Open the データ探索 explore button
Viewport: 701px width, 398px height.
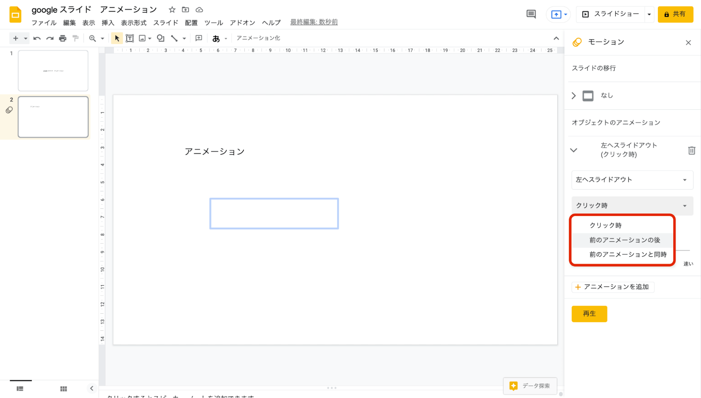coord(530,386)
